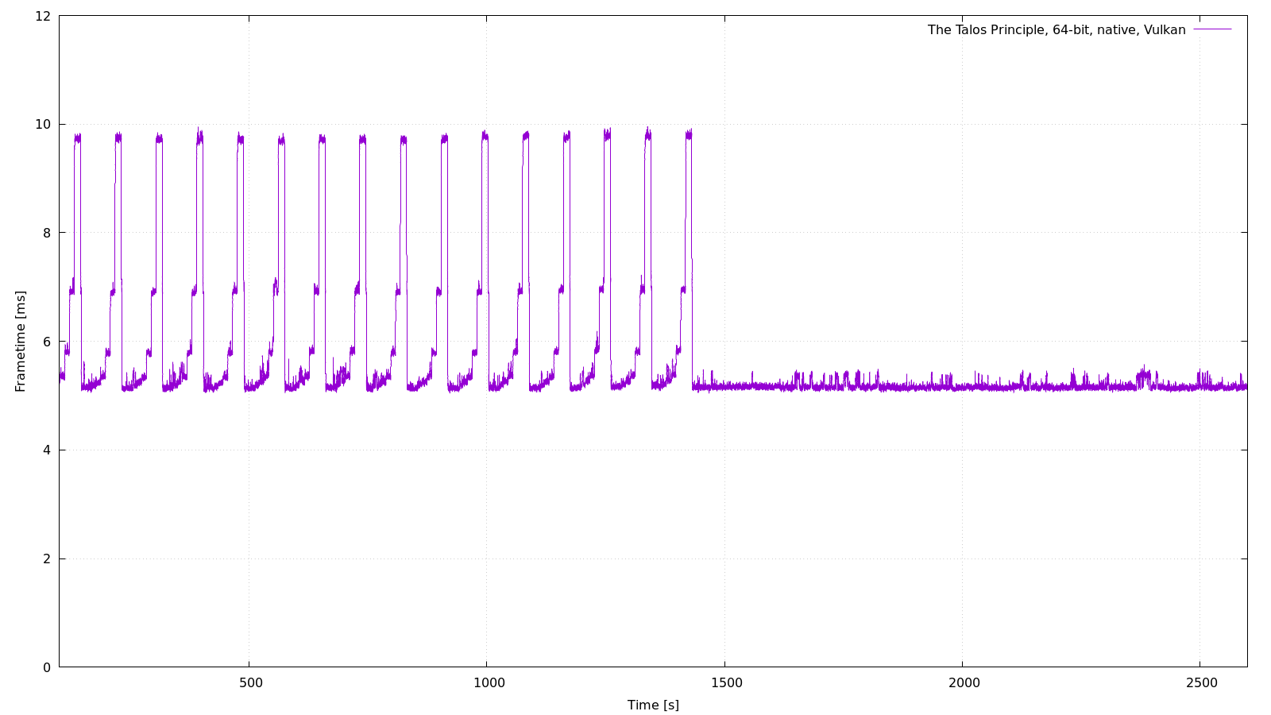Click the 1500 tick label on x-axis
Image resolution: width=1271 pixels, height=715 pixels.
tap(726, 683)
